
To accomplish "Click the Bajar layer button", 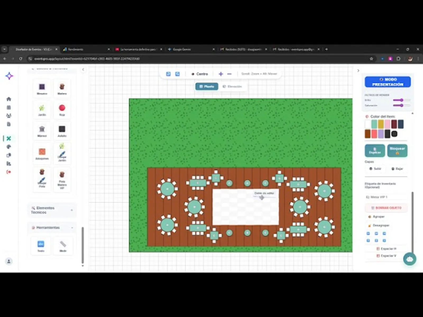I will point(397,169).
